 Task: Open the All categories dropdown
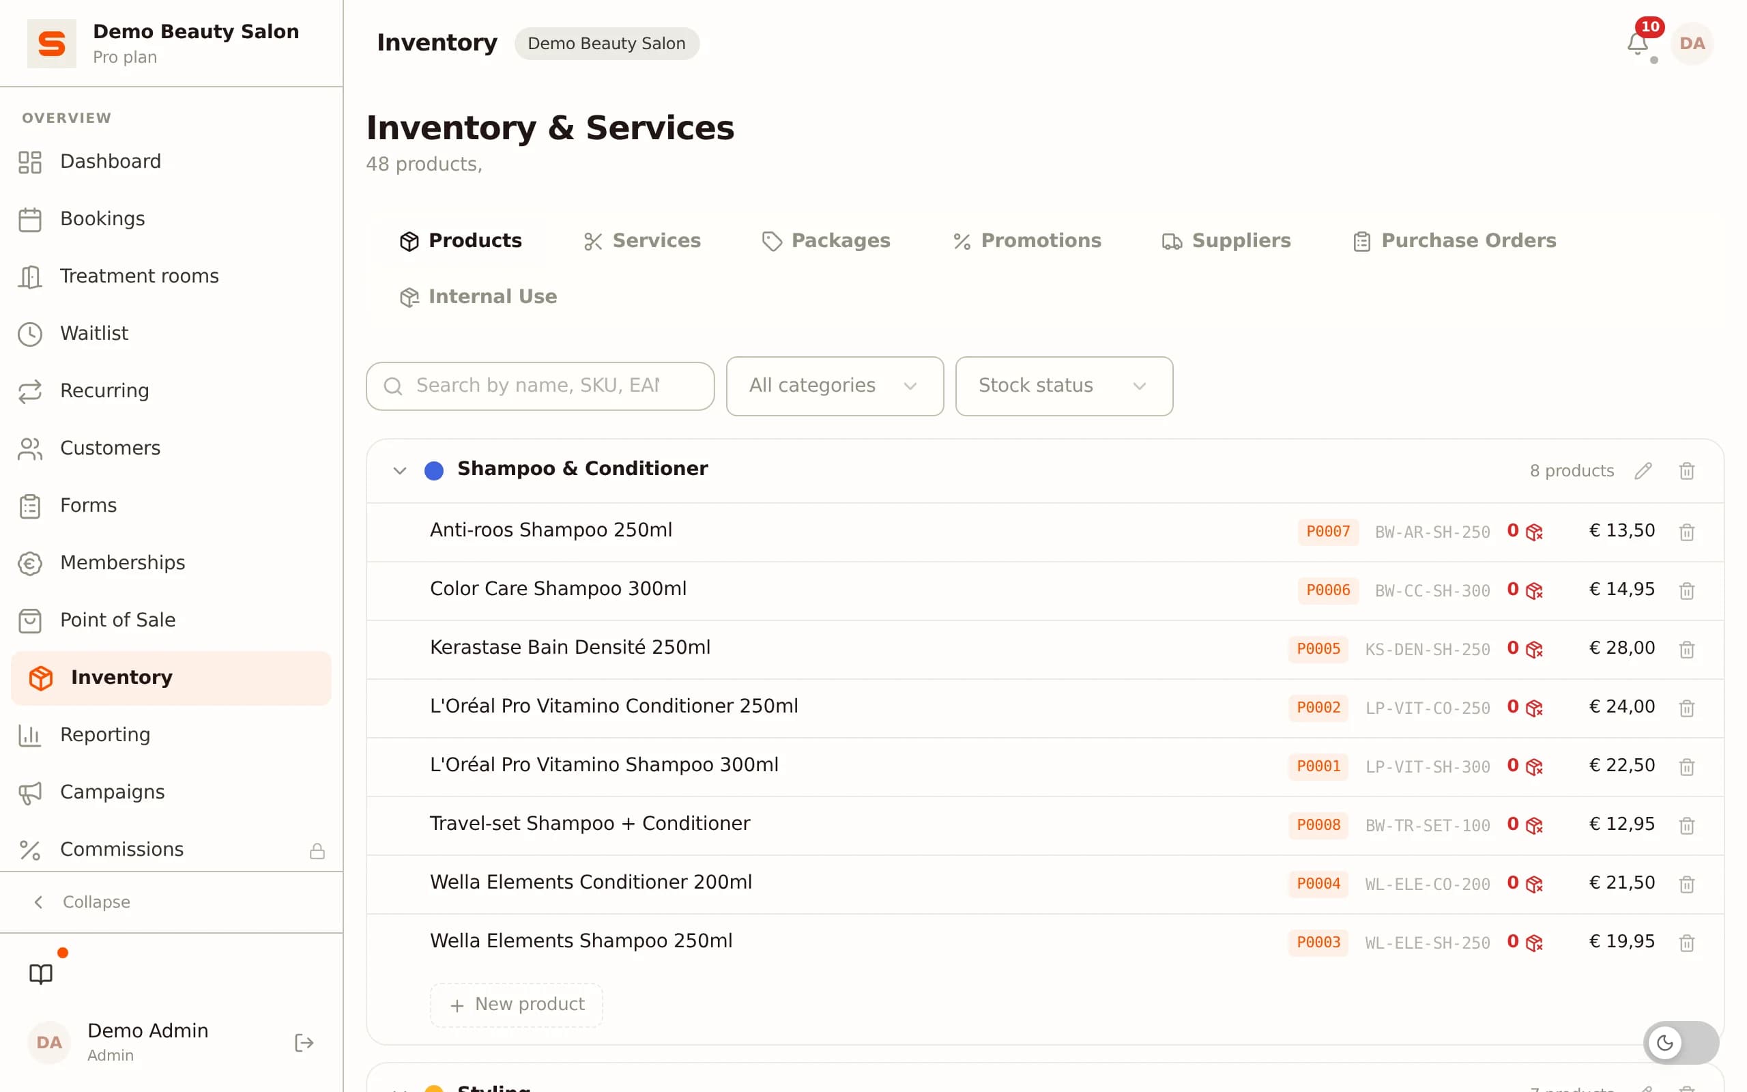click(x=835, y=386)
